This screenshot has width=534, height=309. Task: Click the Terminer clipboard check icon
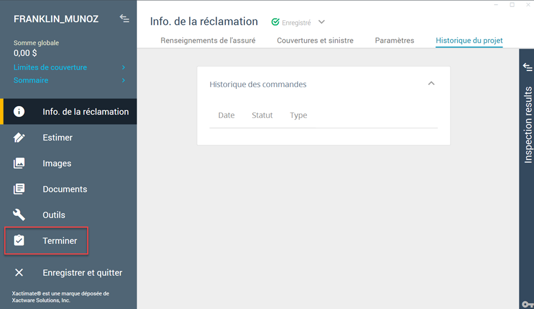(x=19, y=240)
